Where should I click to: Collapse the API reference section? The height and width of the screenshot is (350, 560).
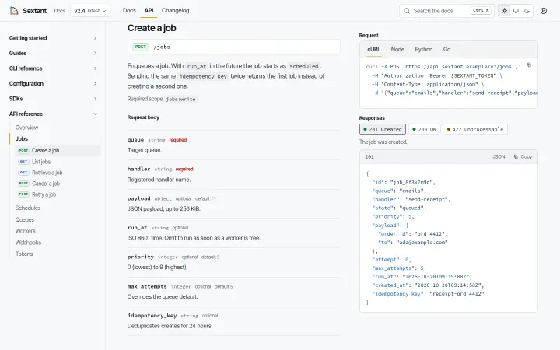click(x=53, y=114)
